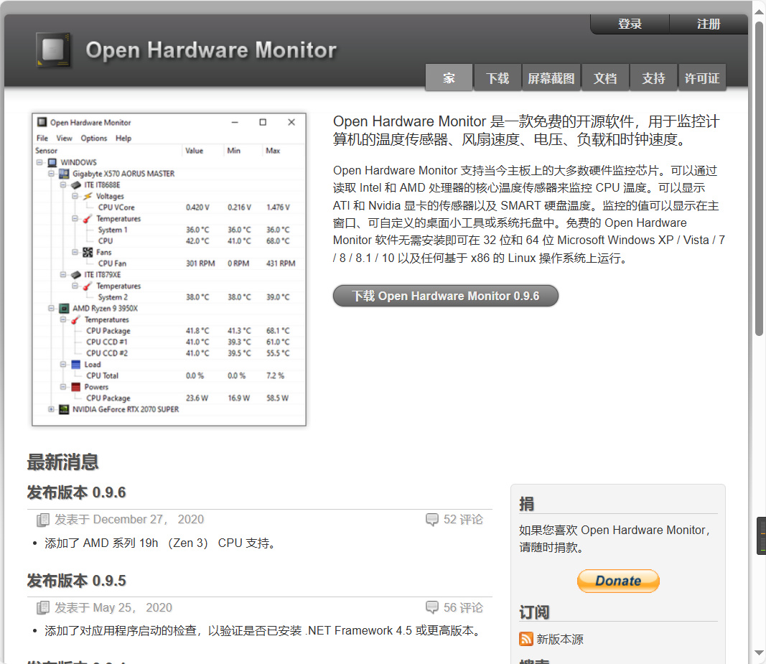Viewport: 766px width, 664px height.
Task: Click the 订阅 sidebar heading
Action: point(534,612)
